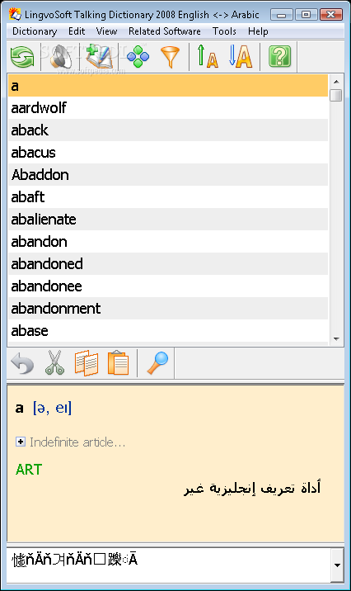
Task: Select 'abacus' in the word list
Action: point(168,152)
